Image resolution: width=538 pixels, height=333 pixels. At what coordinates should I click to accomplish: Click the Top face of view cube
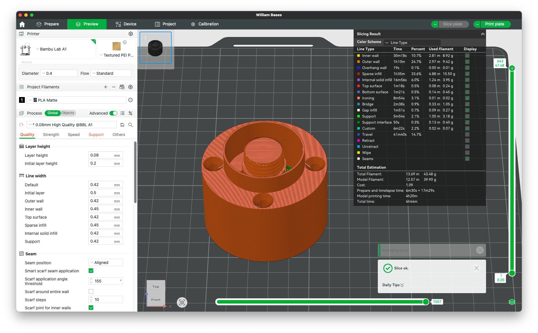(x=156, y=287)
